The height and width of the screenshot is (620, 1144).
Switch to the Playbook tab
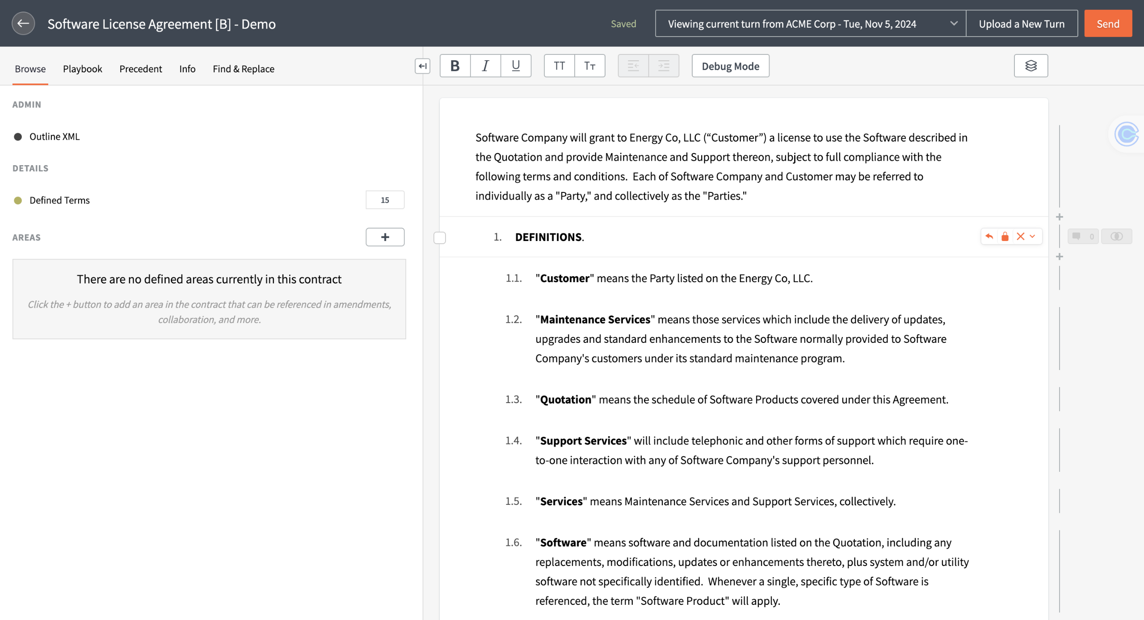(x=82, y=69)
